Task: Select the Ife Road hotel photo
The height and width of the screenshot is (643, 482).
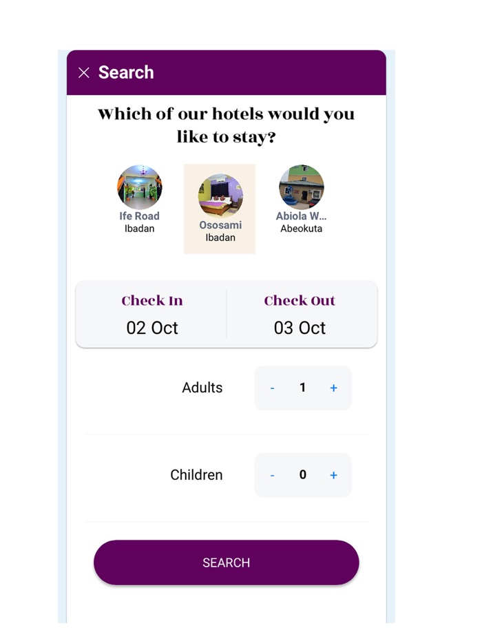Action: pyautogui.click(x=140, y=187)
